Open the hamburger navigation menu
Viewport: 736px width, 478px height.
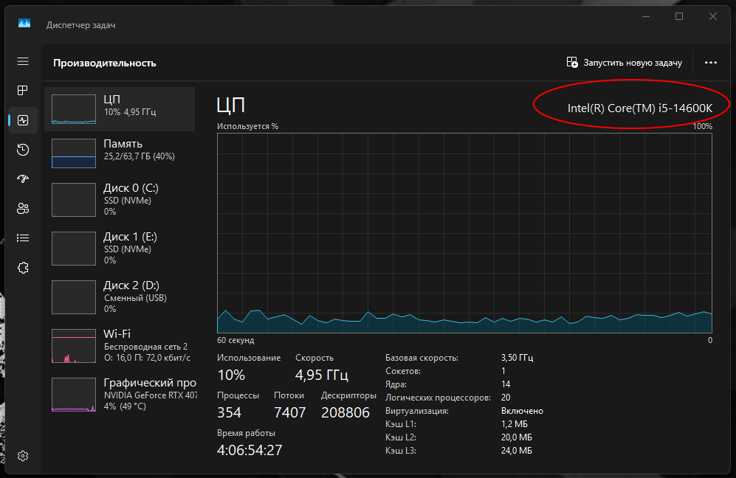[23, 61]
